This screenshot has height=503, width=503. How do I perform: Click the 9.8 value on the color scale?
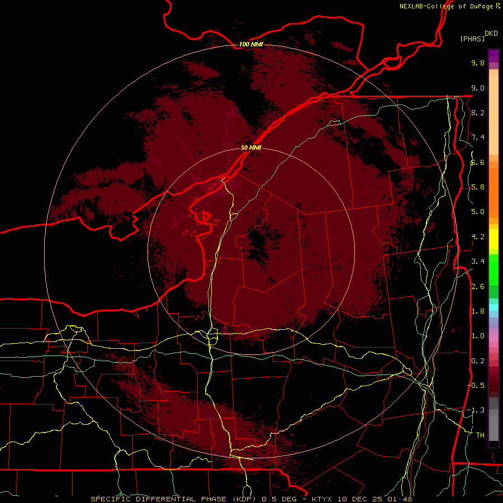[x=478, y=63]
